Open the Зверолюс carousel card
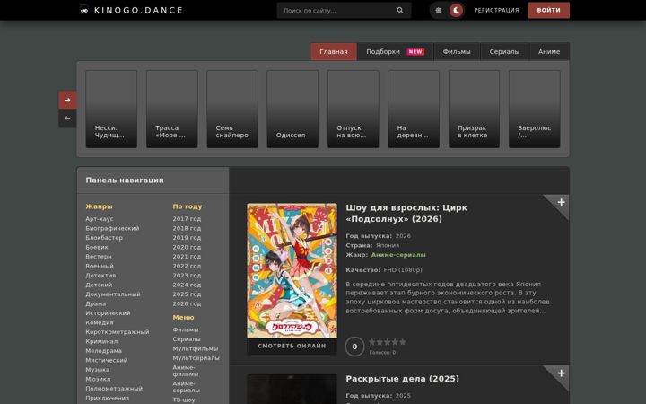 pyautogui.click(x=535, y=109)
